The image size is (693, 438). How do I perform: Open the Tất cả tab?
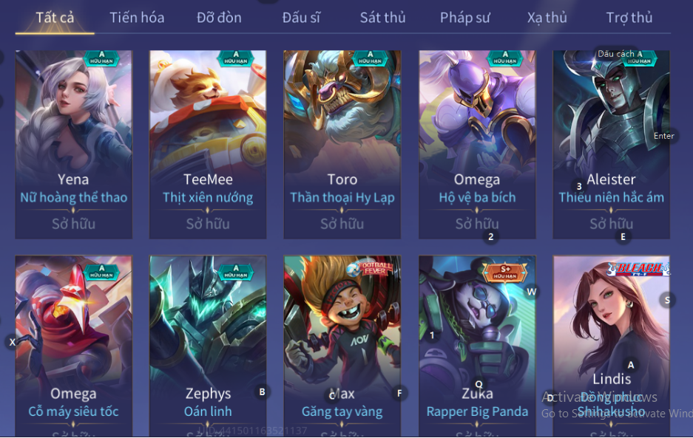point(55,18)
